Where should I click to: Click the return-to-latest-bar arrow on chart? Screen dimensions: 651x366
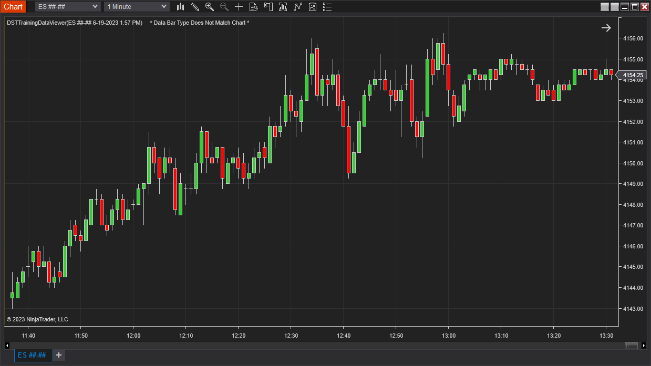tap(606, 28)
